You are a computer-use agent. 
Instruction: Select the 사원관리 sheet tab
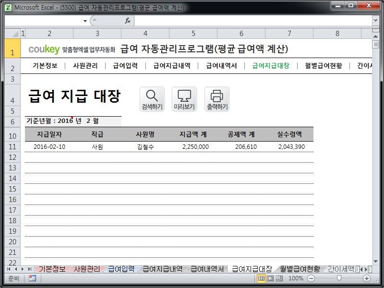87,269
